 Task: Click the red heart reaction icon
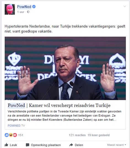[15, 135]
